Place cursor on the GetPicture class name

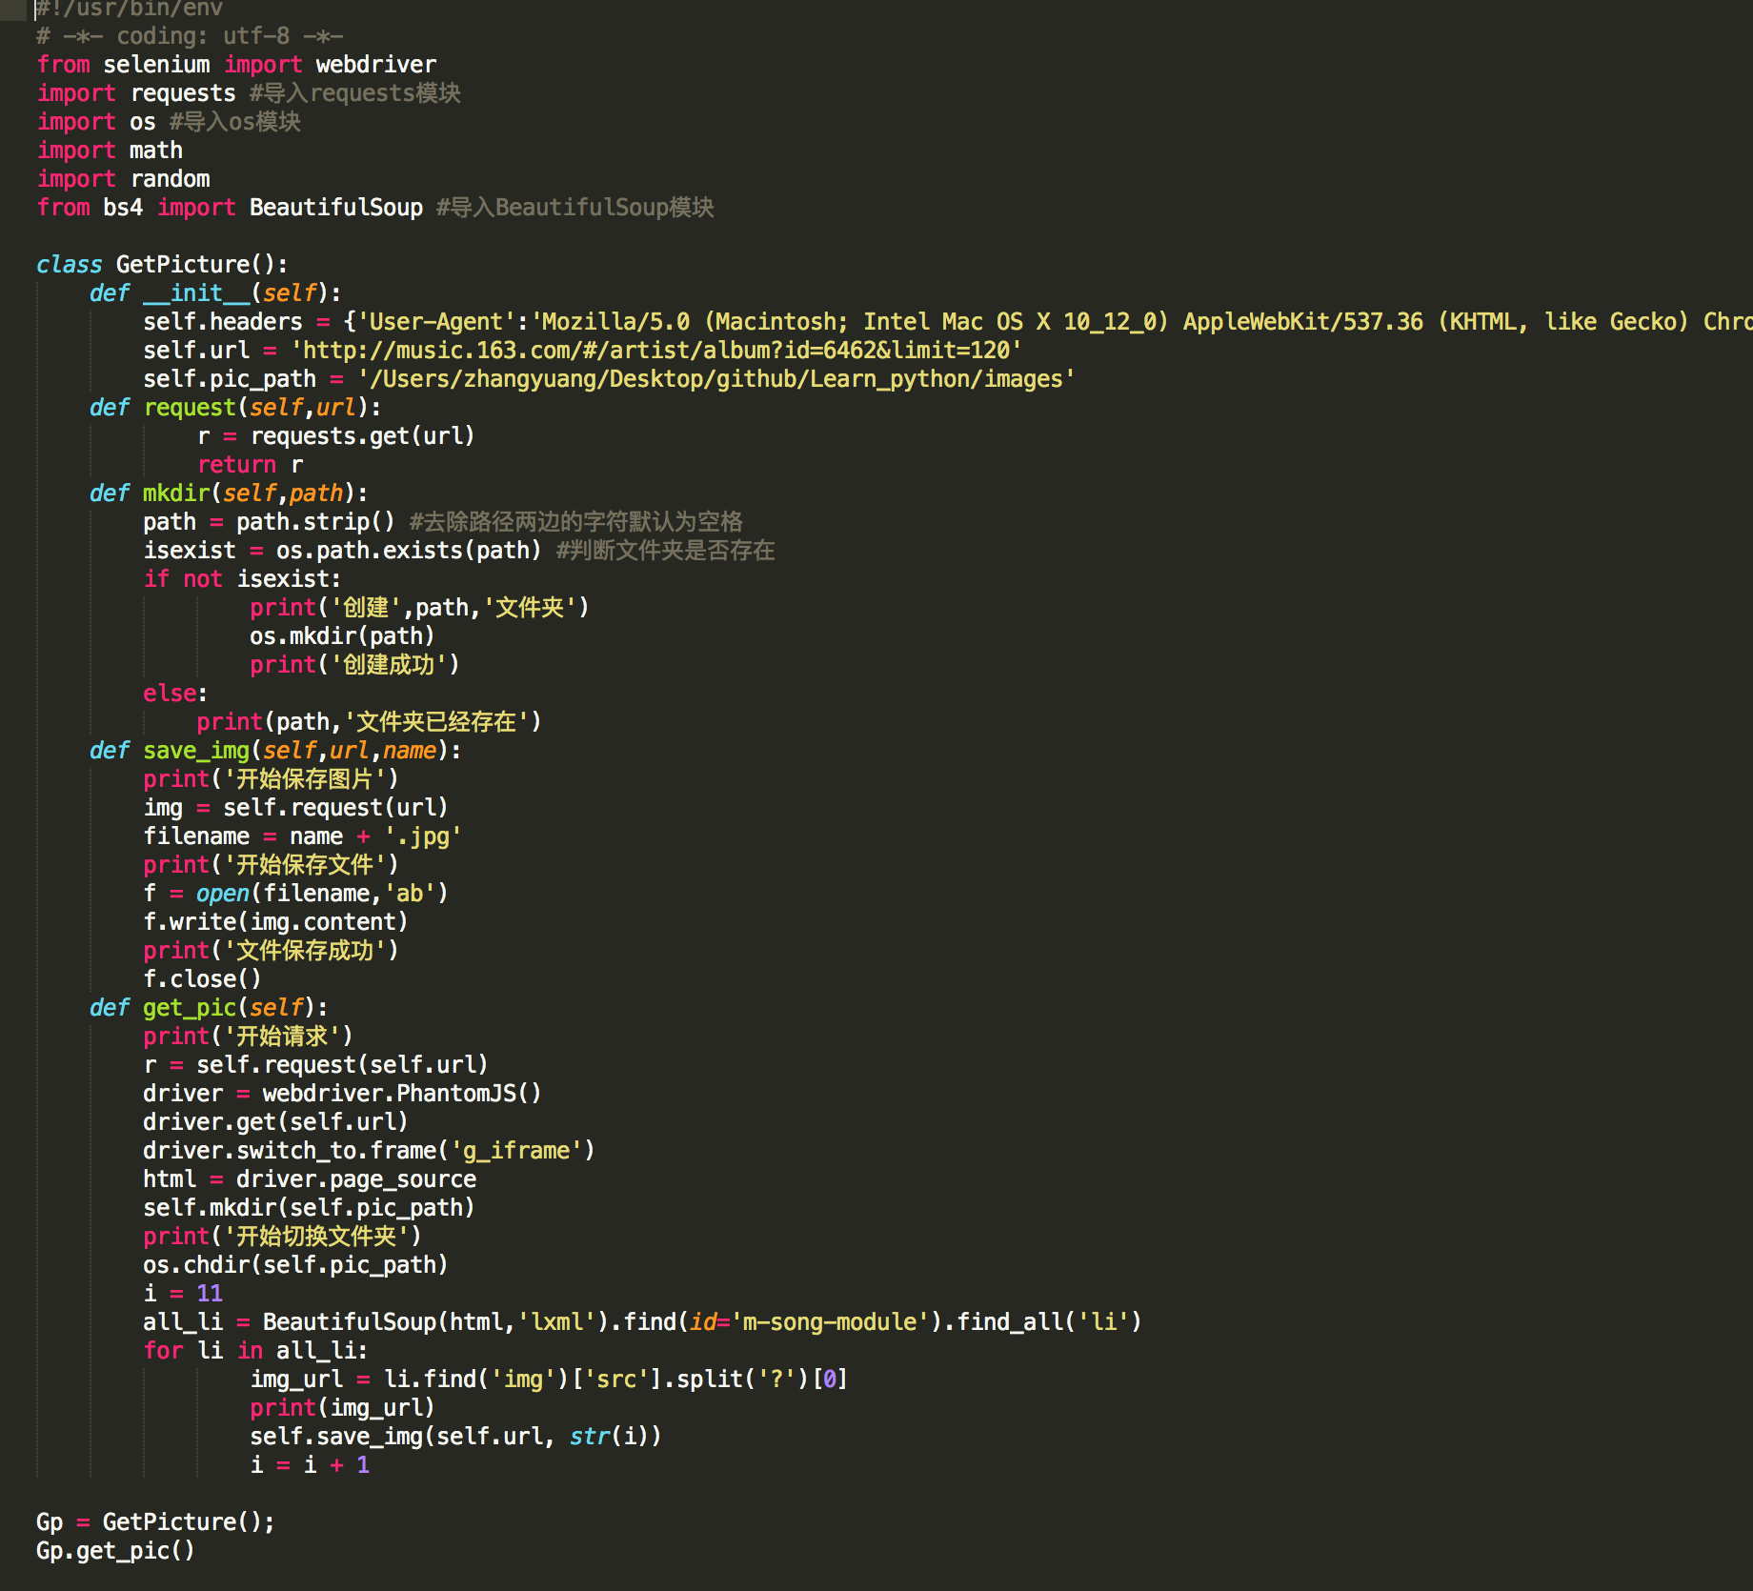(182, 265)
